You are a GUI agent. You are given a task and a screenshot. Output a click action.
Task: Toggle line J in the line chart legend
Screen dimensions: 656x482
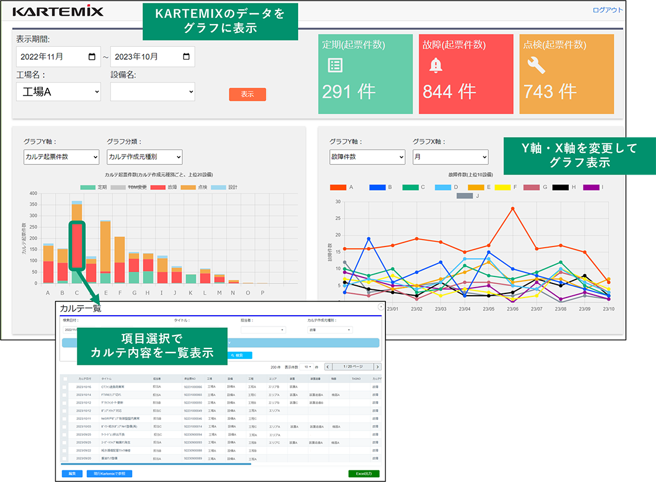click(468, 196)
